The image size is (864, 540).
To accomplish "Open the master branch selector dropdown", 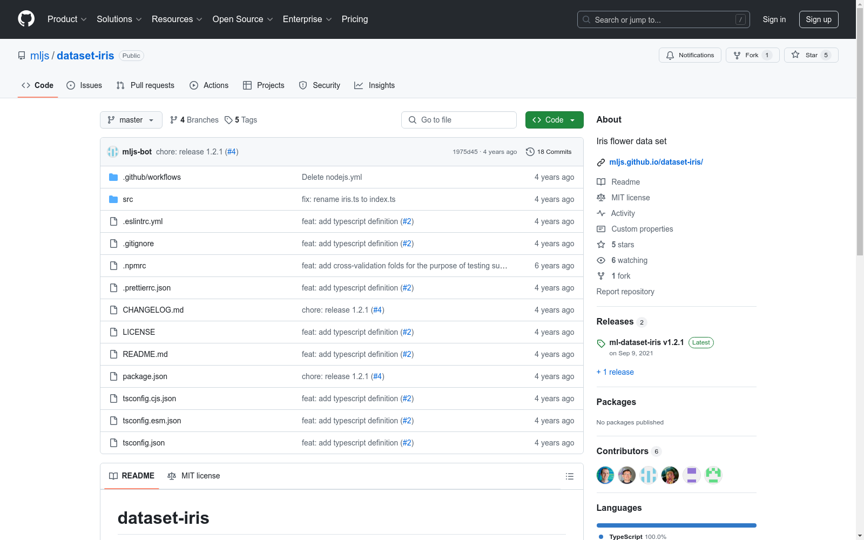I will (x=131, y=120).
